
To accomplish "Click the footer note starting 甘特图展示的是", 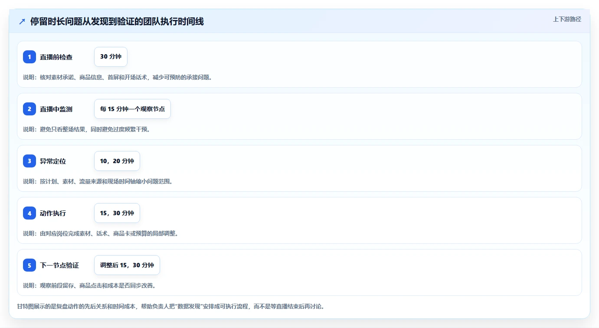I will tap(170, 306).
